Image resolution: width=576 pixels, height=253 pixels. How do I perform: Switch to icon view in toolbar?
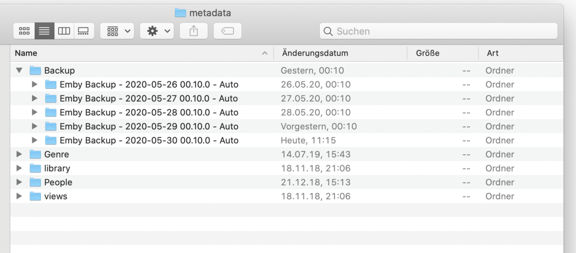(x=24, y=31)
